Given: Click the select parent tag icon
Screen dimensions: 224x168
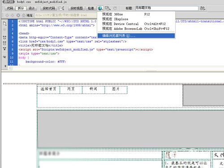Looking at the screenshot, I should [4, 57].
